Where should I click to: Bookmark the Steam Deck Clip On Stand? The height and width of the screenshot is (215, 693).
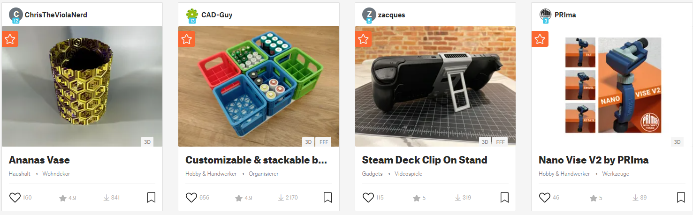coord(504,198)
